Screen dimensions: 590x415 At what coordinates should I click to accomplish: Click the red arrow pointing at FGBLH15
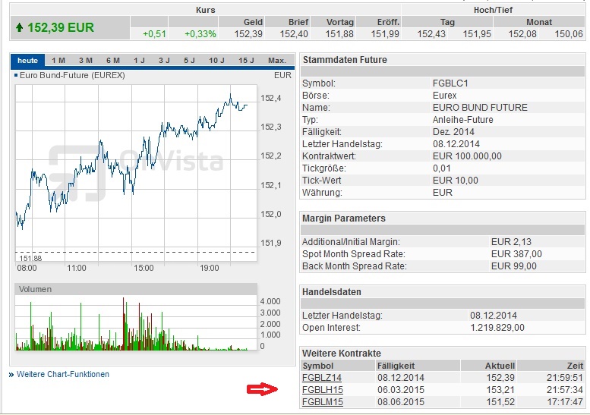[x=262, y=390]
